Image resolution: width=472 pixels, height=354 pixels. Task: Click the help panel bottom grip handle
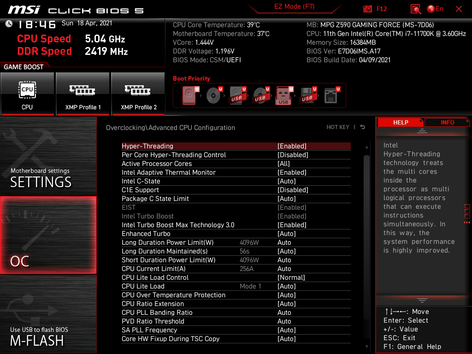[422, 300]
